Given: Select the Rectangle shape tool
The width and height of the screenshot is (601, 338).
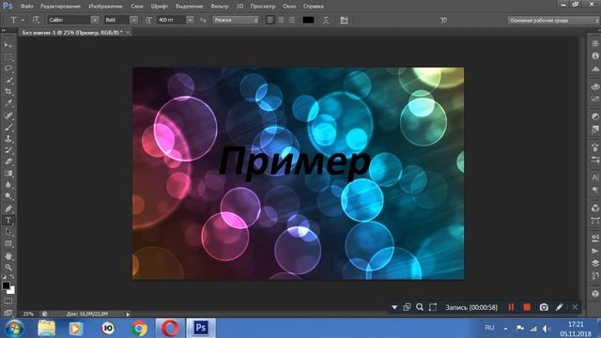Looking at the screenshot, I should coord(8,244).
